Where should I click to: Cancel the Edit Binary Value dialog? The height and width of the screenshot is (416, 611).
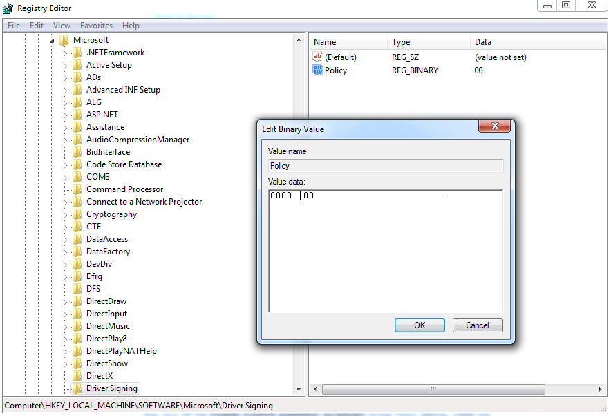(x=478, y=325)
